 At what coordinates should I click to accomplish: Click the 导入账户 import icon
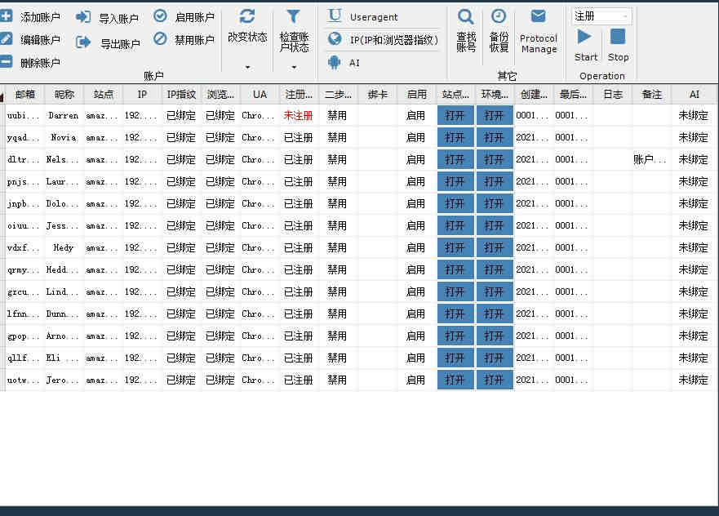[x=83, y=17]
